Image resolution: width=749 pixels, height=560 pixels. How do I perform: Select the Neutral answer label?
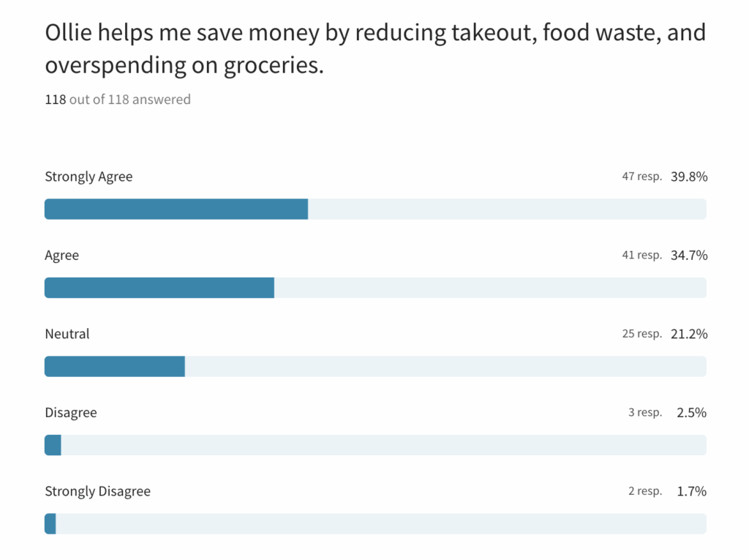[67, 334]
